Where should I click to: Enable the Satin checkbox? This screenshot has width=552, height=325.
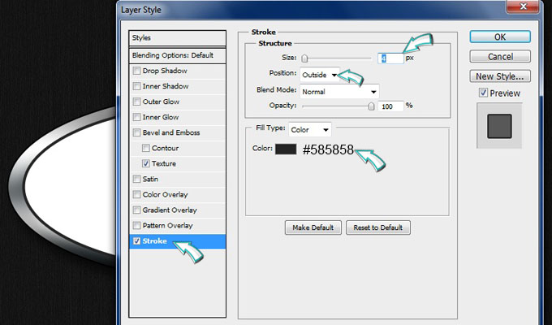[136, 179]
